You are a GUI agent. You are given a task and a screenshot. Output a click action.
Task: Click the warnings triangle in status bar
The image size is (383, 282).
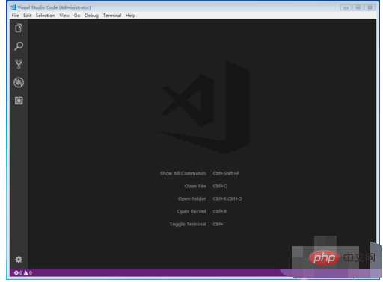(x=25, y=273)
